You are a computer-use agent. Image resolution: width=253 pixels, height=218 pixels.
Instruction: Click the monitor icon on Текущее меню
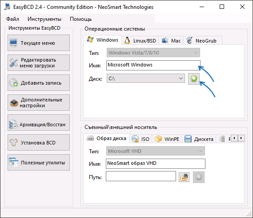(13, 43)
